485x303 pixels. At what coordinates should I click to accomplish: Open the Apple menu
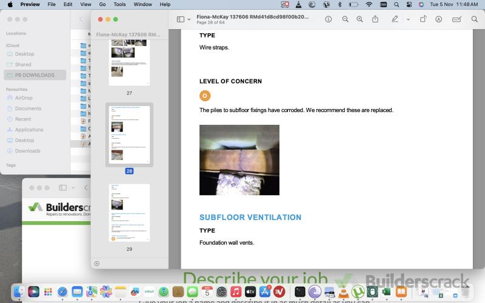click(x=10, y=4)
